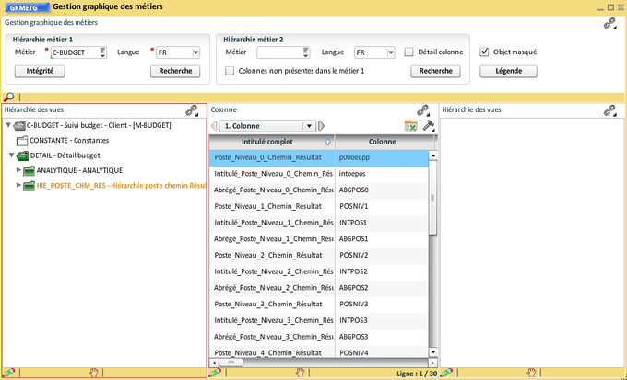The image size is (627, 380).
Task: Click the magnifier search icon in yellow bar
Action: [x=8, y=97]
